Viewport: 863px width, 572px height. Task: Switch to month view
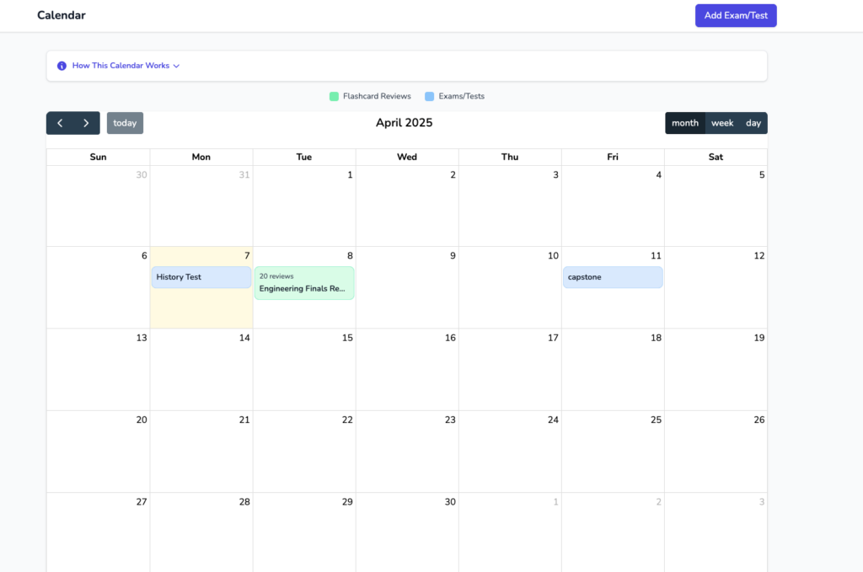(684, 123)
